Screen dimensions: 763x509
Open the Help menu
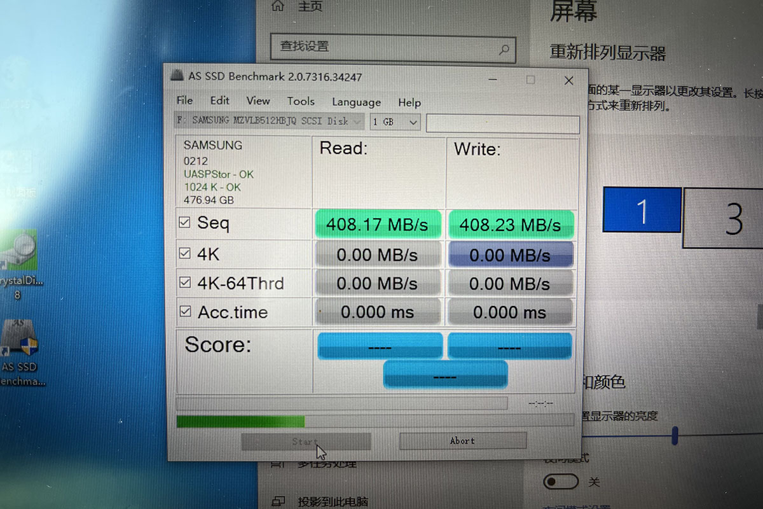pyautogui.click(x=409, y=102)
